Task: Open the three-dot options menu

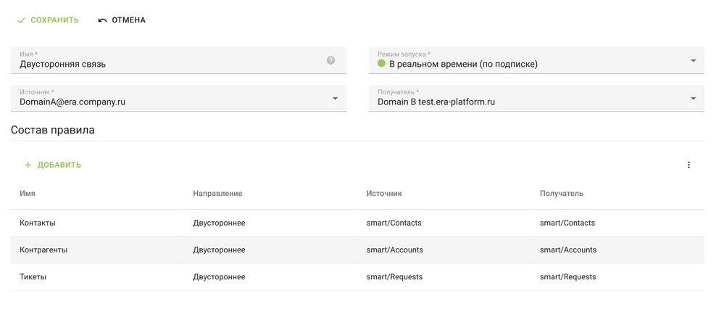Action: pyautogui.click(x=688, y=165)
